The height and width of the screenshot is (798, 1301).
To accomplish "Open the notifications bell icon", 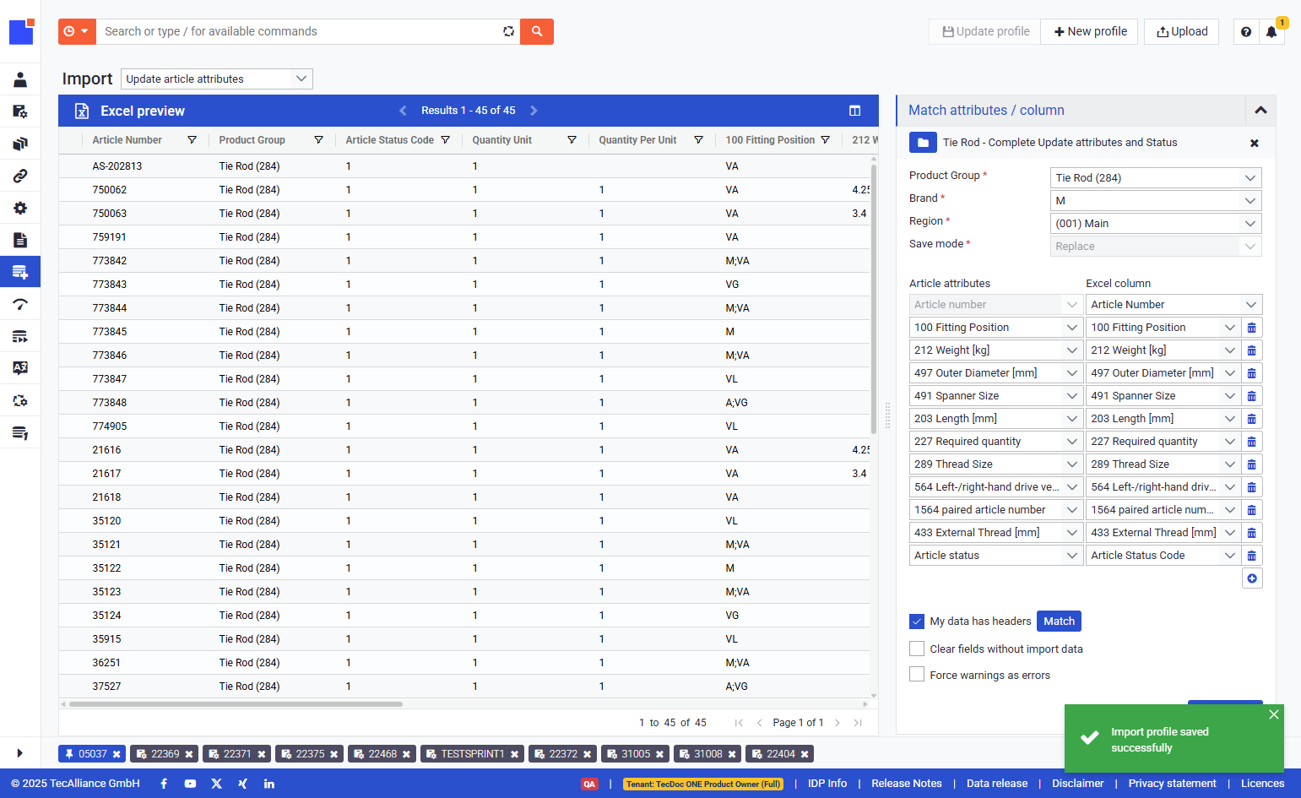I will pyautogui.click(x=1271, y=31).
